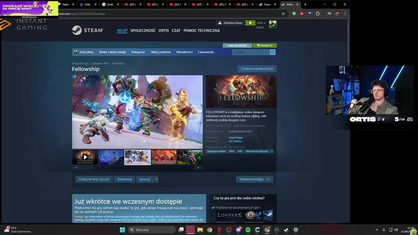Open the Kategorie menu
The width and height of the screenshot is (418, 235).
pyautogui.click(x=138, y=52)
